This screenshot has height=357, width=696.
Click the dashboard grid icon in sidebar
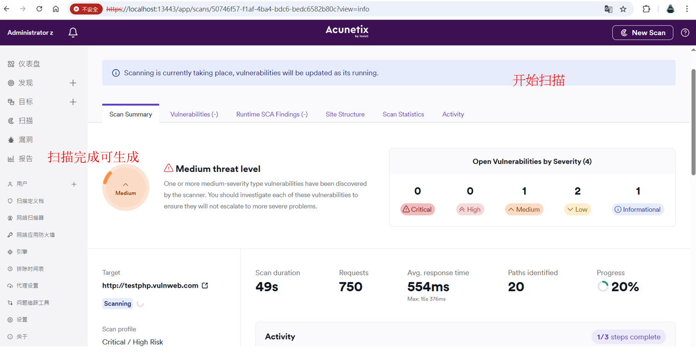pos(11,64)
